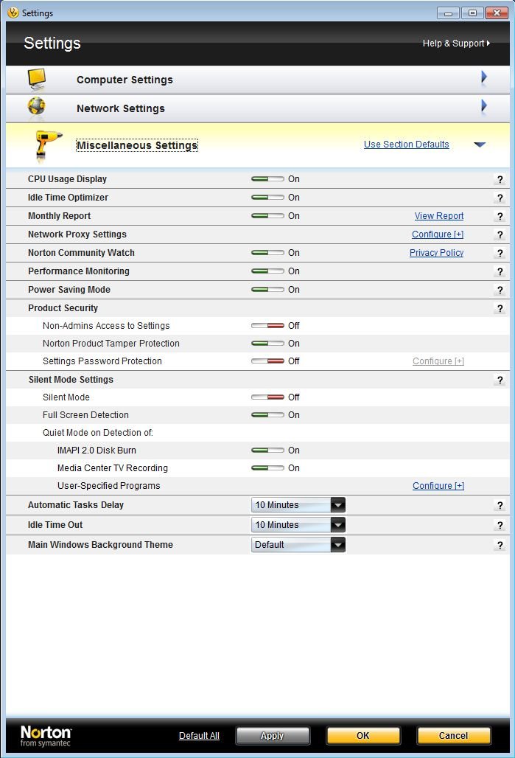Configure Network Proxy Settings
The height and width of the screenshot is (758, 515).
pos(437,234)
